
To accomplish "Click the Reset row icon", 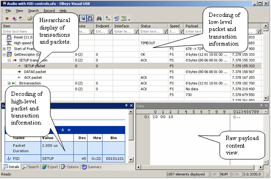I will [x=9, y=37].
